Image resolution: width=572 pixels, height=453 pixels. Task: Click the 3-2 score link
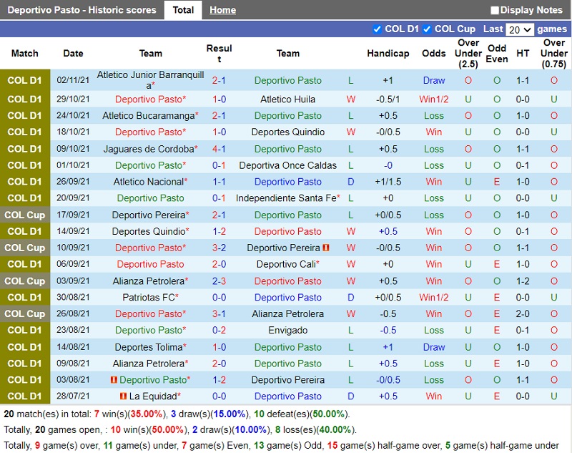(219, 248)
